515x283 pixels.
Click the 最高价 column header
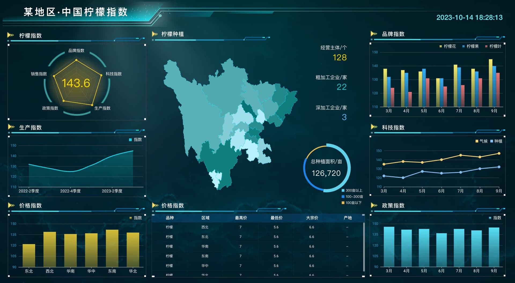tap(241, 218)
